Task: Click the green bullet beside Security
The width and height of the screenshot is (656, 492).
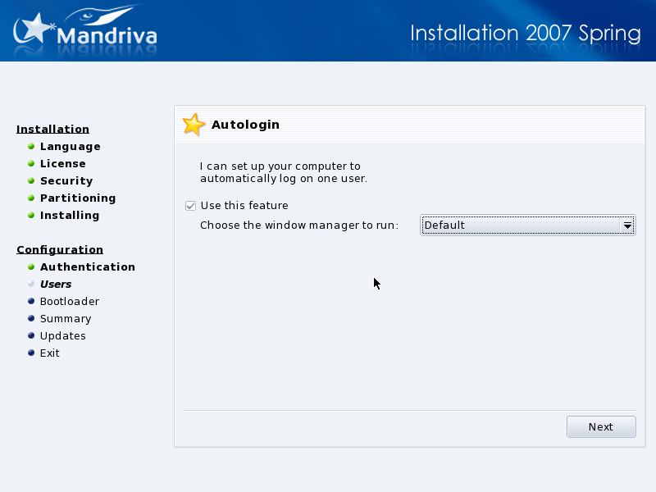Action: 31,180
